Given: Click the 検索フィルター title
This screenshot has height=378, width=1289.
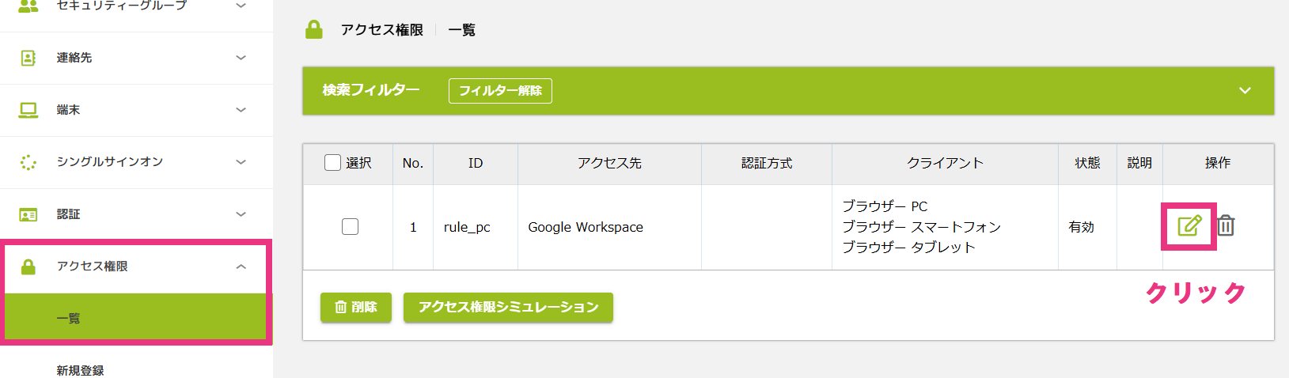Looking at the screenshot, I should point(371,90).
